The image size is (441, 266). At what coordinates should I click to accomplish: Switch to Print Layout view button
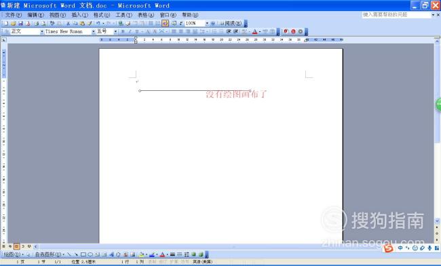16,246
